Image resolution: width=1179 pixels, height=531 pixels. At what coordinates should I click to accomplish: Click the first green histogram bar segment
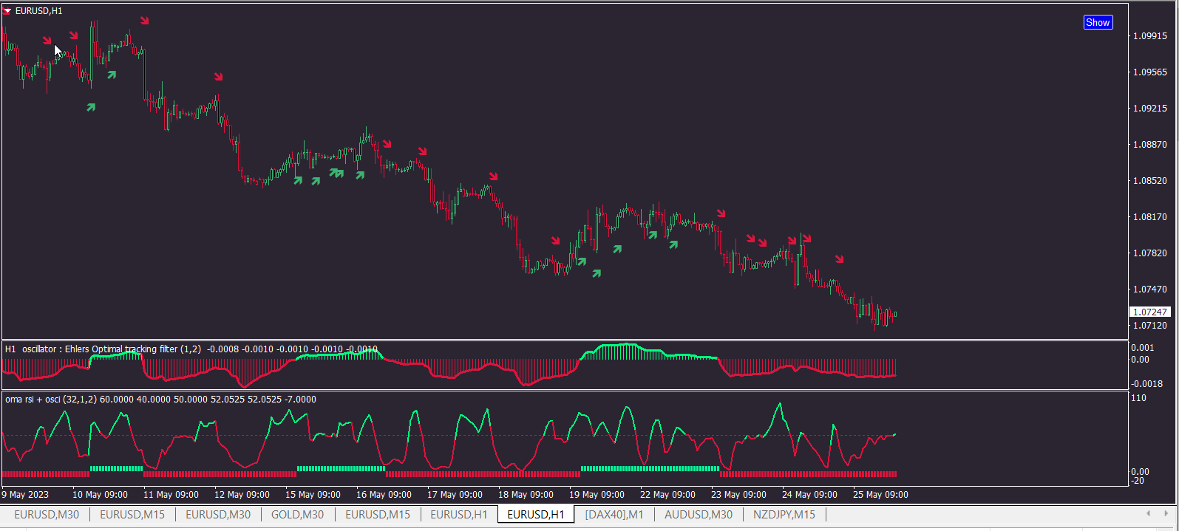click(x=116, y=468)
